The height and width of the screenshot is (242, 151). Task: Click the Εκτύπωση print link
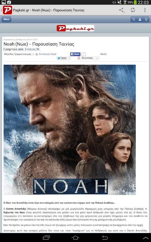click(44, 54)
